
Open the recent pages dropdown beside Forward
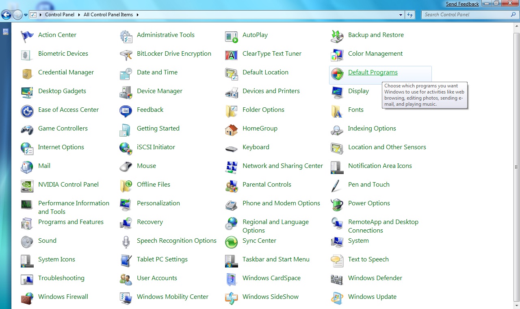tap(26, 15)
